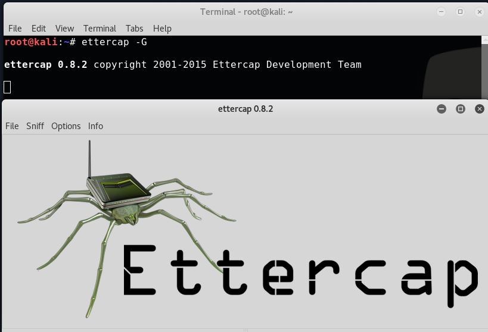Screen dimensions: 488x332
Task: Click the Terminal - root@kali title bar
Action: point(246,12)
